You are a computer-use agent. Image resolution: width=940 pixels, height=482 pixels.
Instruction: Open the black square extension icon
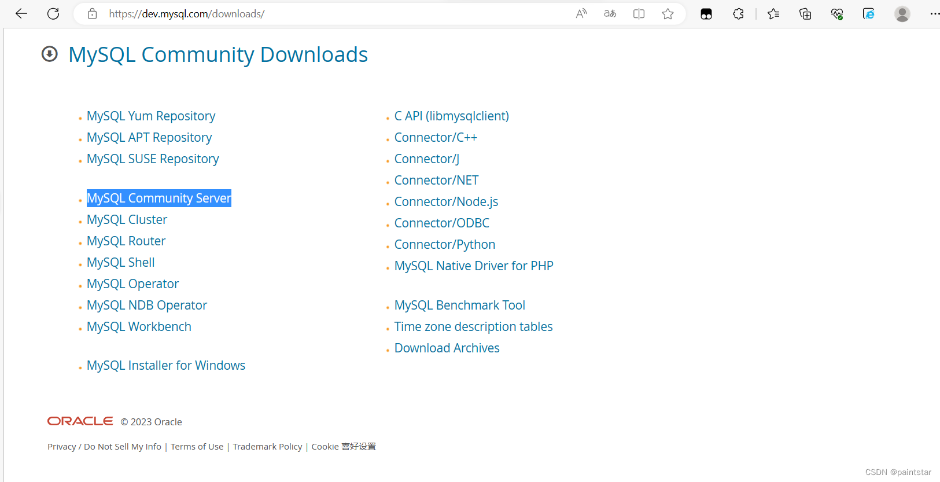point(706,14)
